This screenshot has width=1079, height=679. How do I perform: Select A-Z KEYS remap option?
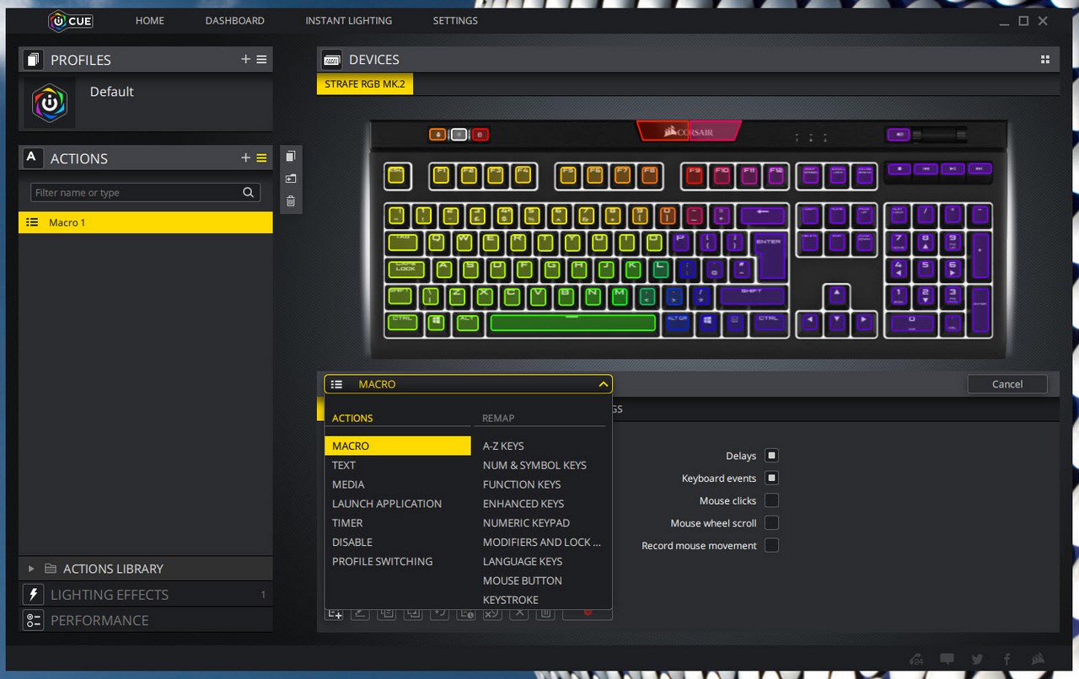click(503, 446)
